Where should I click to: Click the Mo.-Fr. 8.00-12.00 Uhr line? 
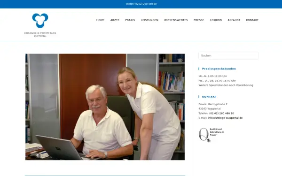click(213, 76)
